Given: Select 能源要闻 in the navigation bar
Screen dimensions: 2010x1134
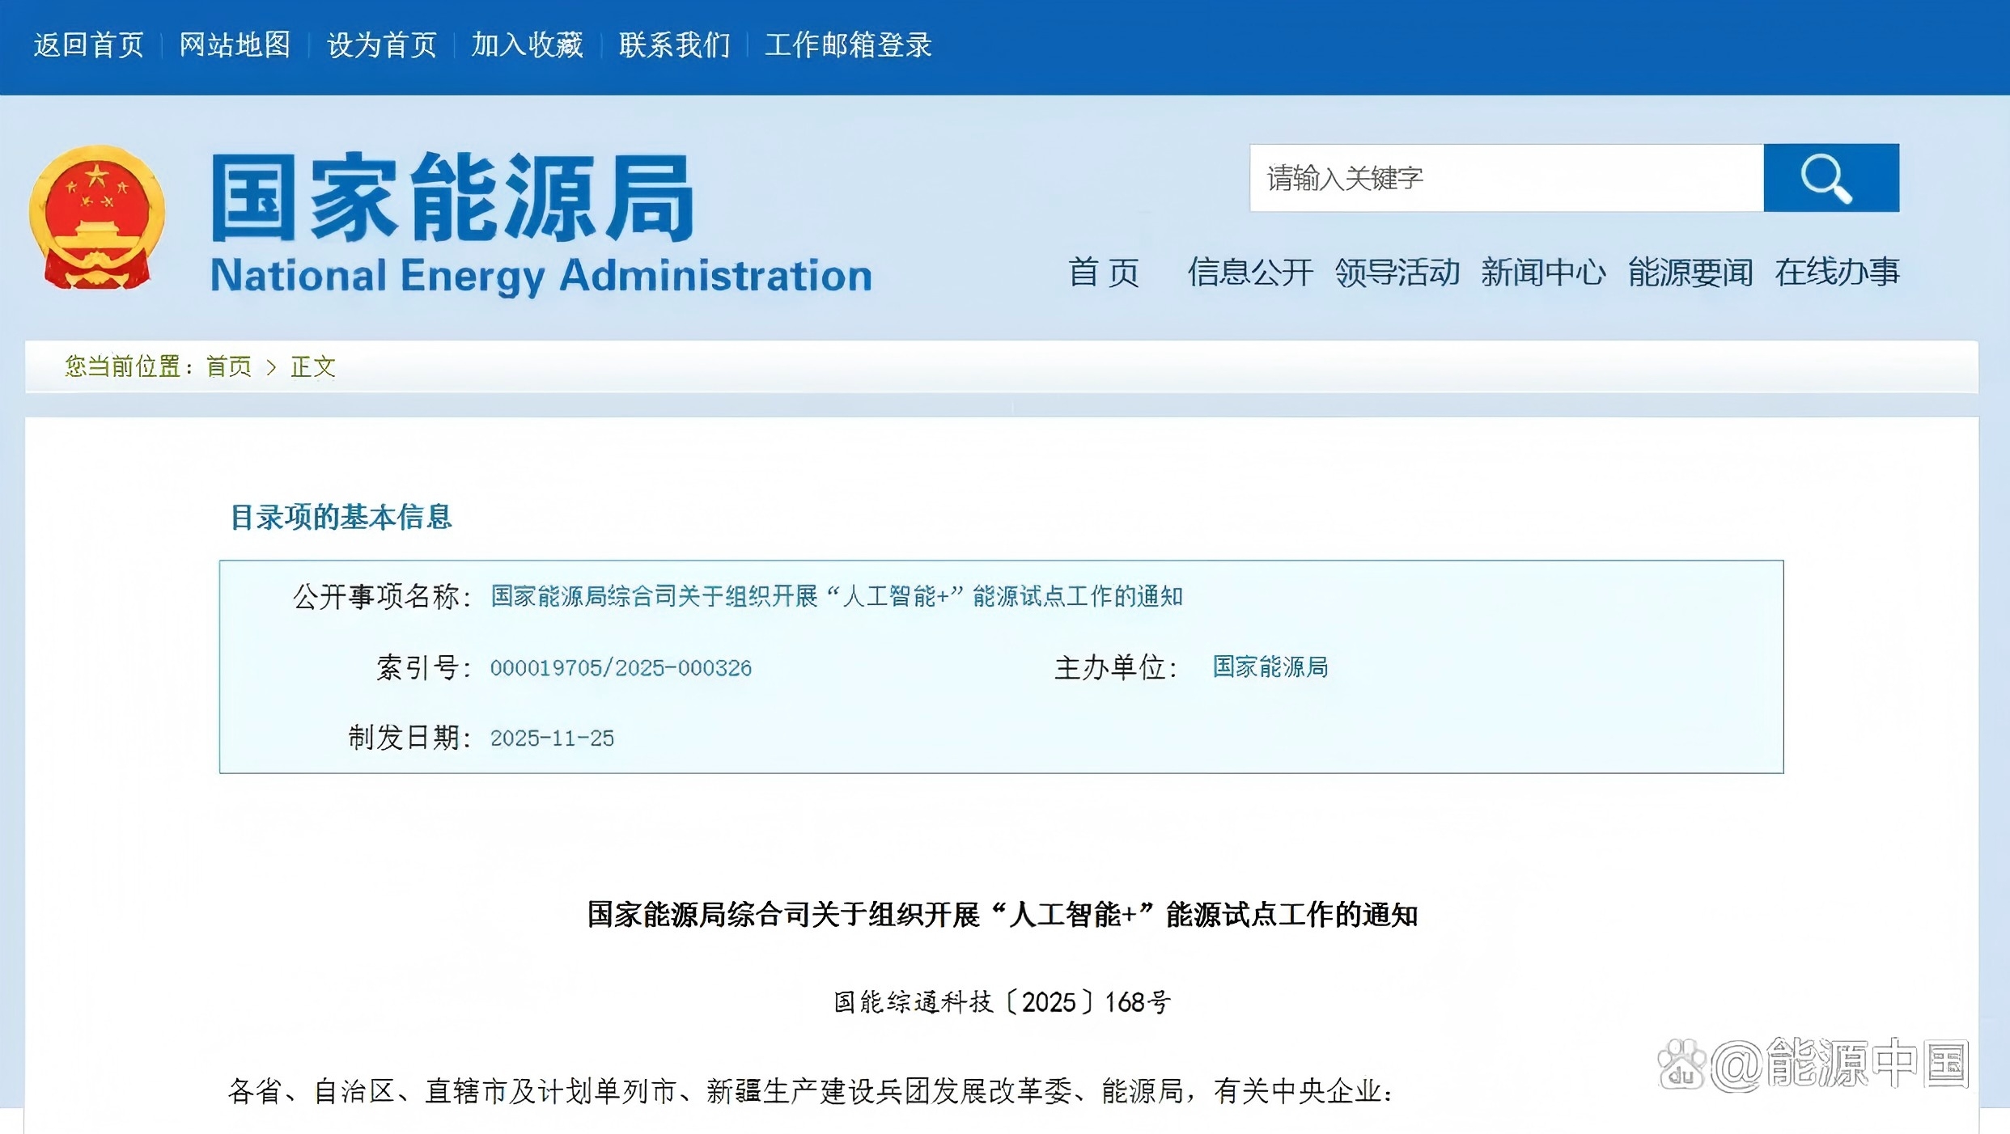Looking at the screenshot, I should pyautogui.click(x=1690, y=273).
